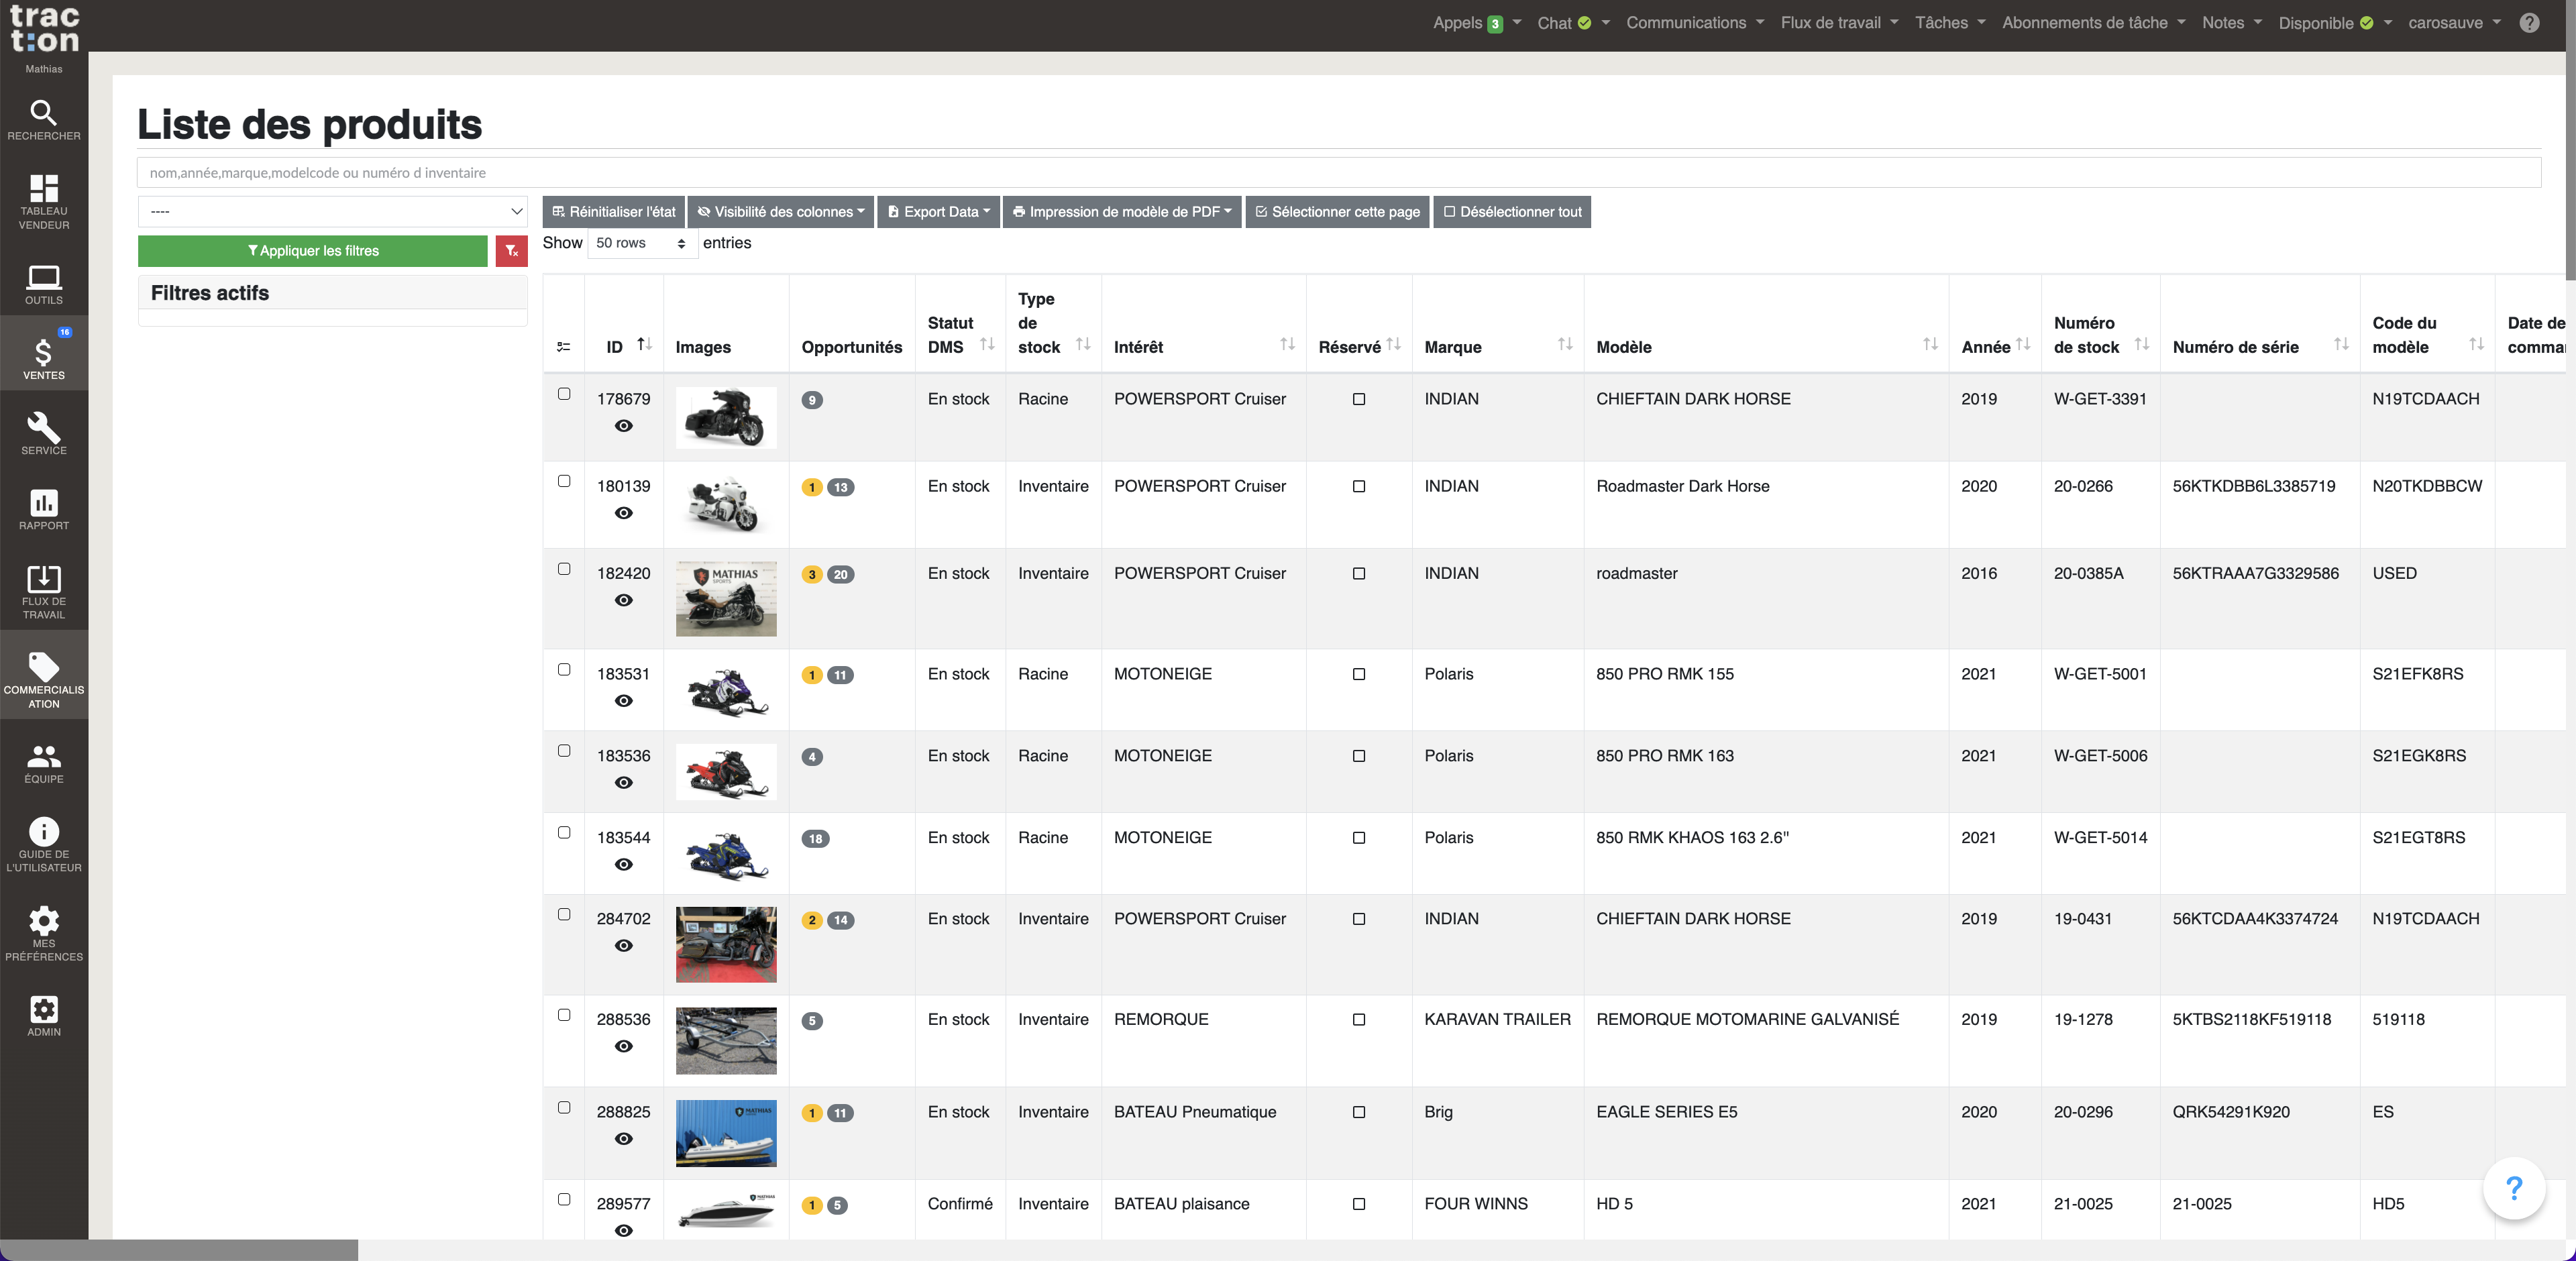
Task: Open Tâches menu
Action: 1950,23
